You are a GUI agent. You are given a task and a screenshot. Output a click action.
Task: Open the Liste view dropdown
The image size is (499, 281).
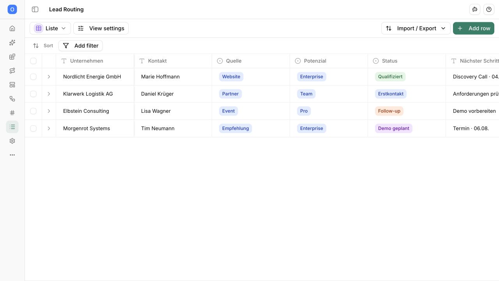coord(50,28)
